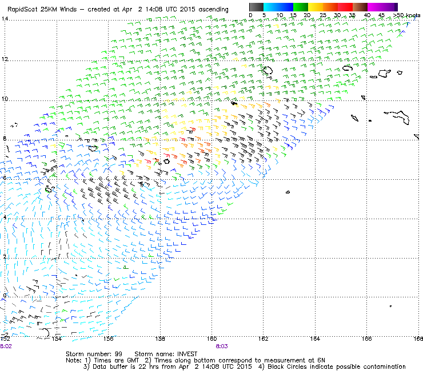Click the latitude axis label '14'

pyautogui.click(x=5, y=19)
